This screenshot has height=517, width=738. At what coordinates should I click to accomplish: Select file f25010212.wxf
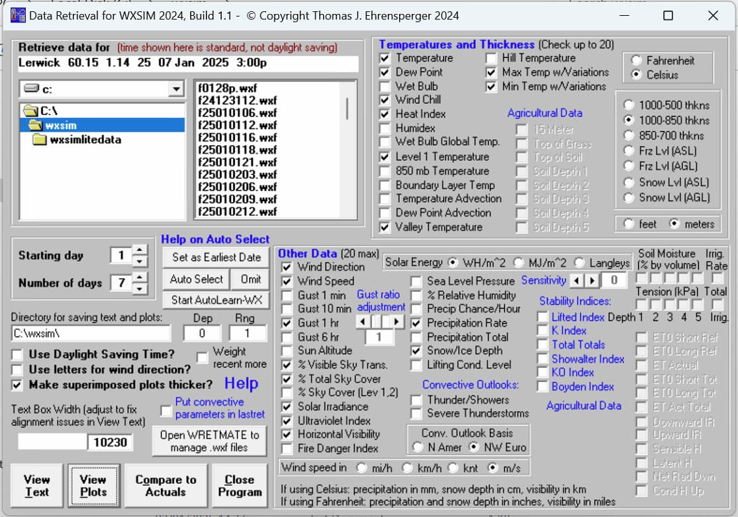coord(237,211)
